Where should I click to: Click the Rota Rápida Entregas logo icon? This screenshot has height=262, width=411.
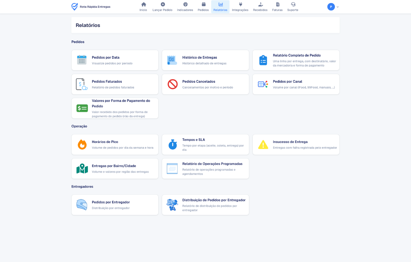[75, 7]
